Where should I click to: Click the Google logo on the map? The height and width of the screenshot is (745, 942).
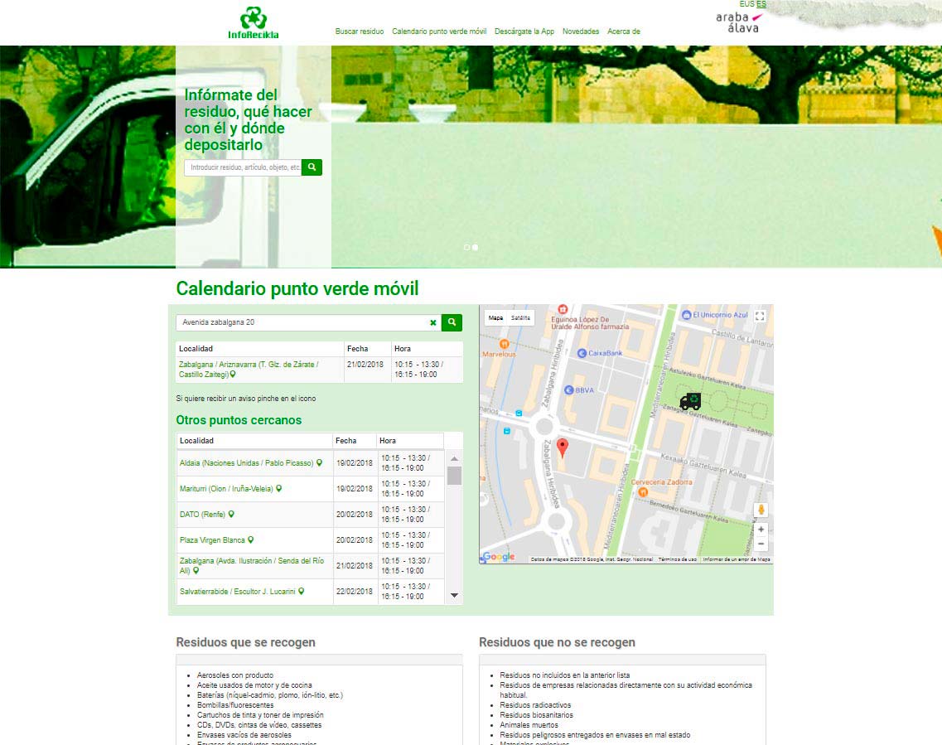[498, 556]
